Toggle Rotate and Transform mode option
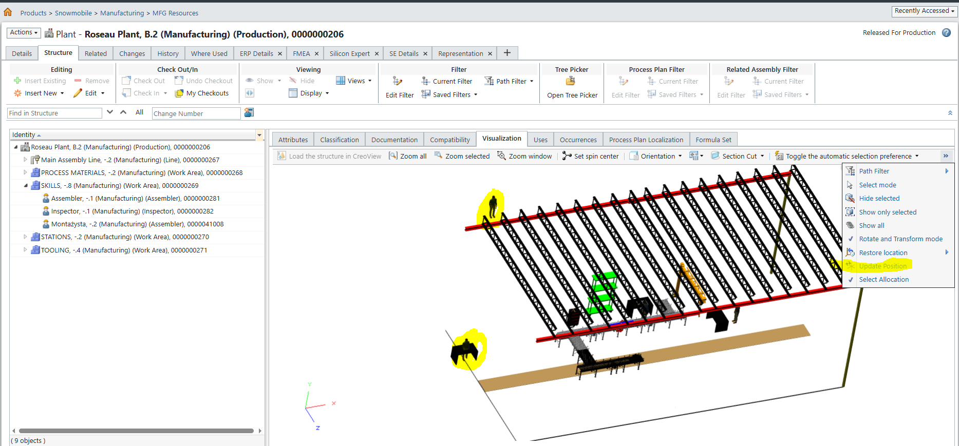The height and width of the screenshot is (446, 959). click(x=900, y=239)
